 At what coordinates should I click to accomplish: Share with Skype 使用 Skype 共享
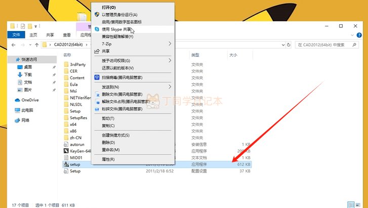pos(133,29)
